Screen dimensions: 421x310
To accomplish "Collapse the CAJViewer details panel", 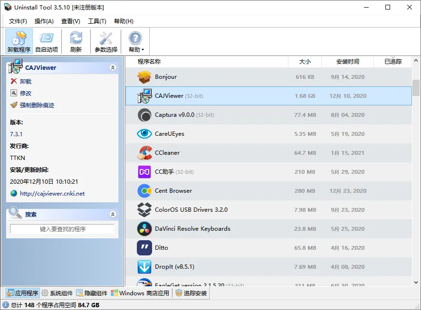I will tap(113, 67).
